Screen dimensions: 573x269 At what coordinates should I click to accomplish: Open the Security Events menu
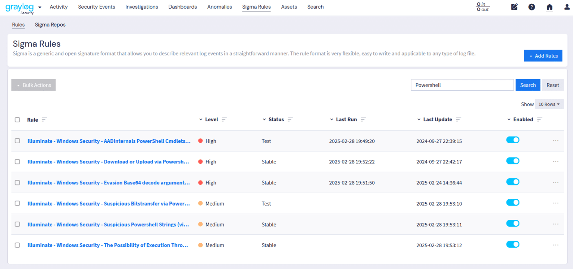pos(96,7)
